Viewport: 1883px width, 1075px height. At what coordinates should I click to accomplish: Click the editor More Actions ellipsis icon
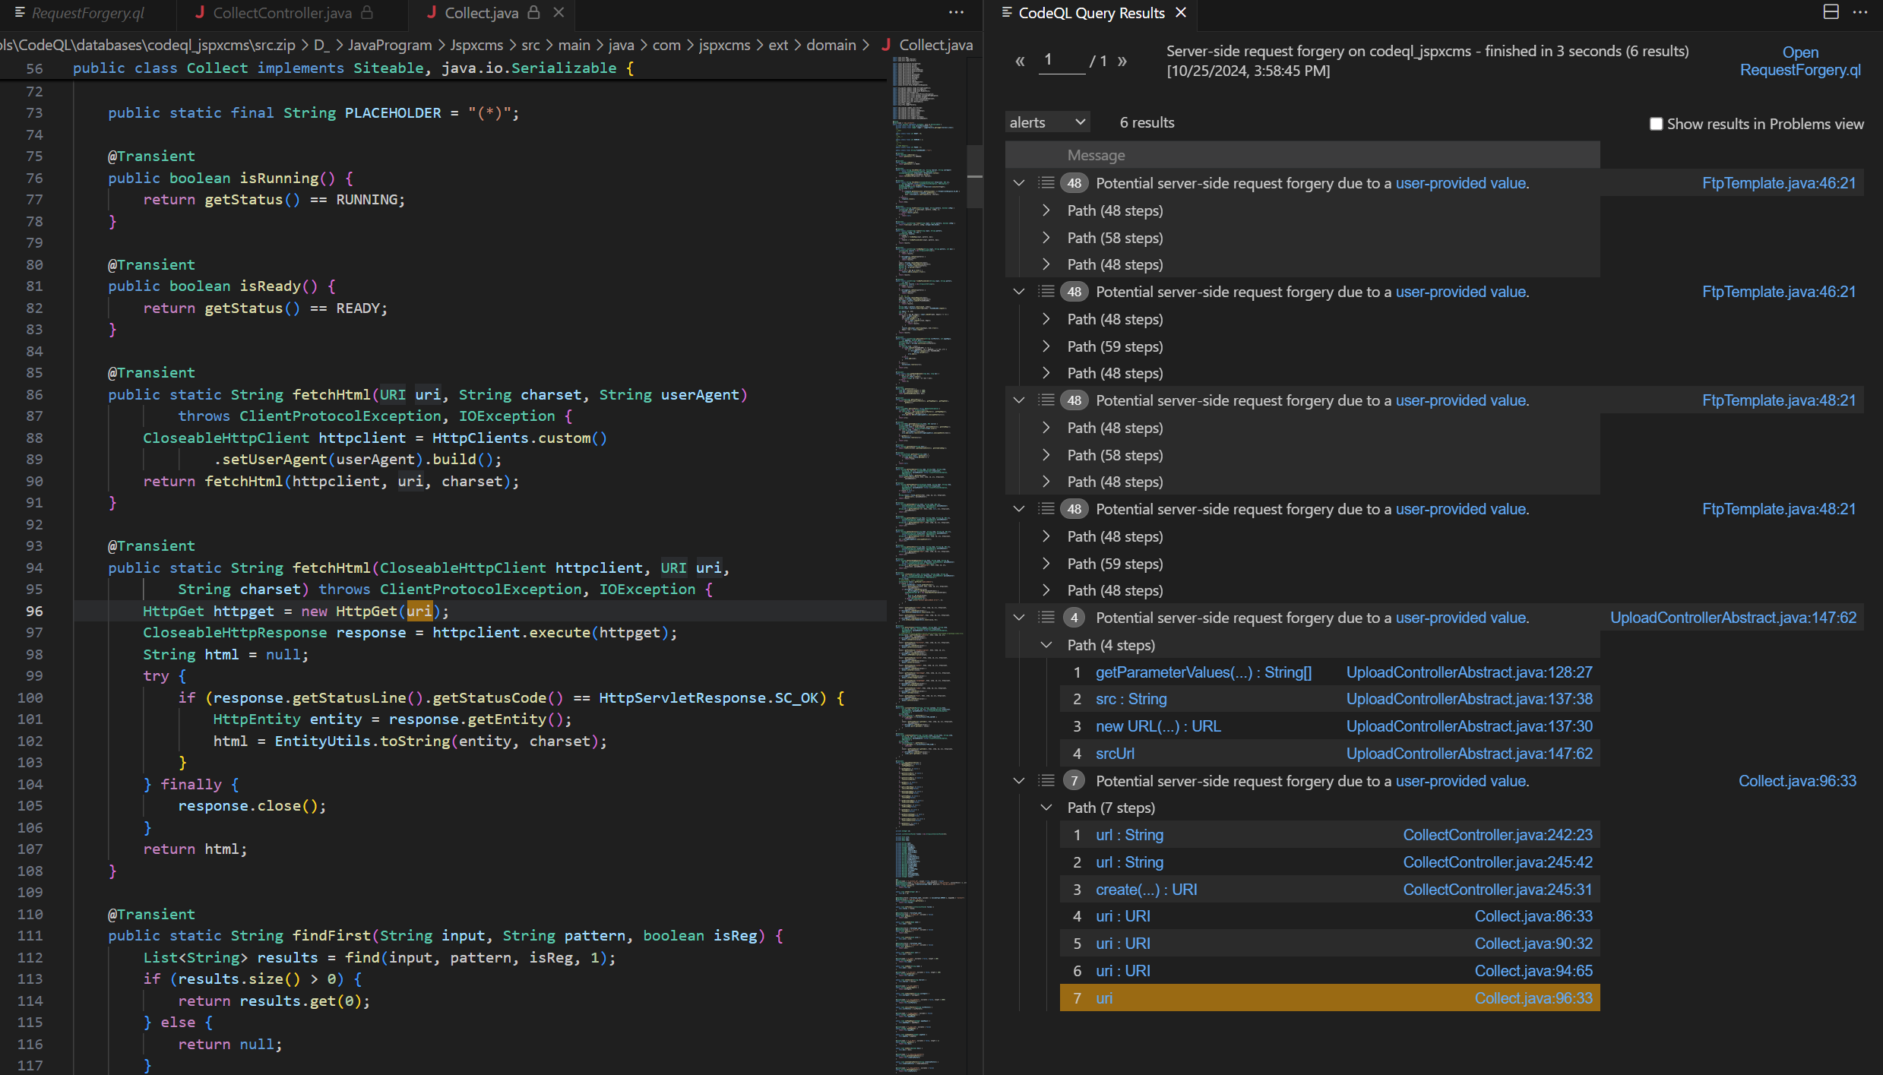pos(956,12)
